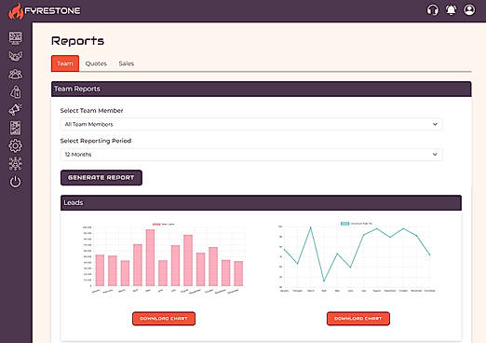Toggle the pink bar chart legend swatch
Screen dimensions: 486x343
click(x=156, y=224)
